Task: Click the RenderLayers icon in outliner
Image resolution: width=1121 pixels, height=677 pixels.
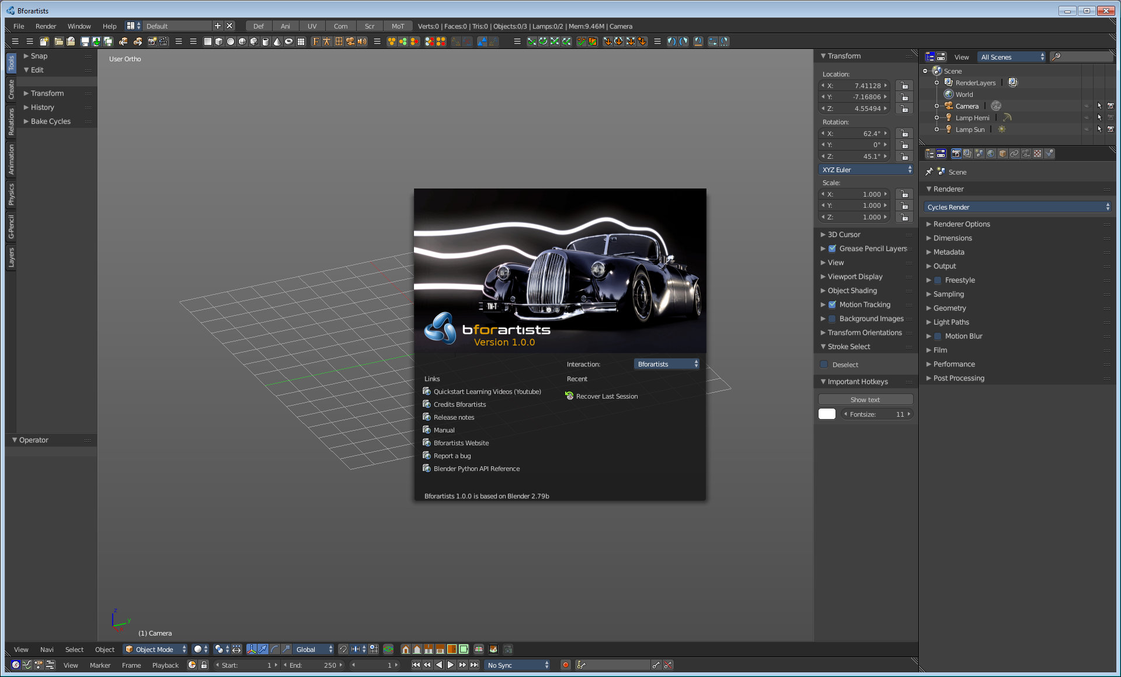Action: [x=947, y=82]
